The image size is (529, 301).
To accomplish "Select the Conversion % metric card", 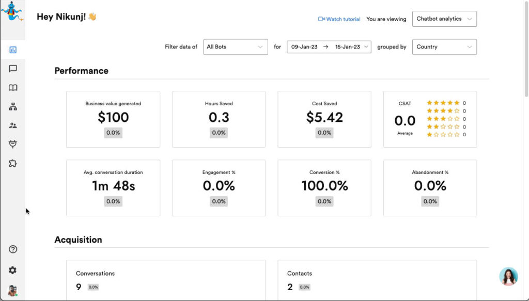I will (324, 187).
